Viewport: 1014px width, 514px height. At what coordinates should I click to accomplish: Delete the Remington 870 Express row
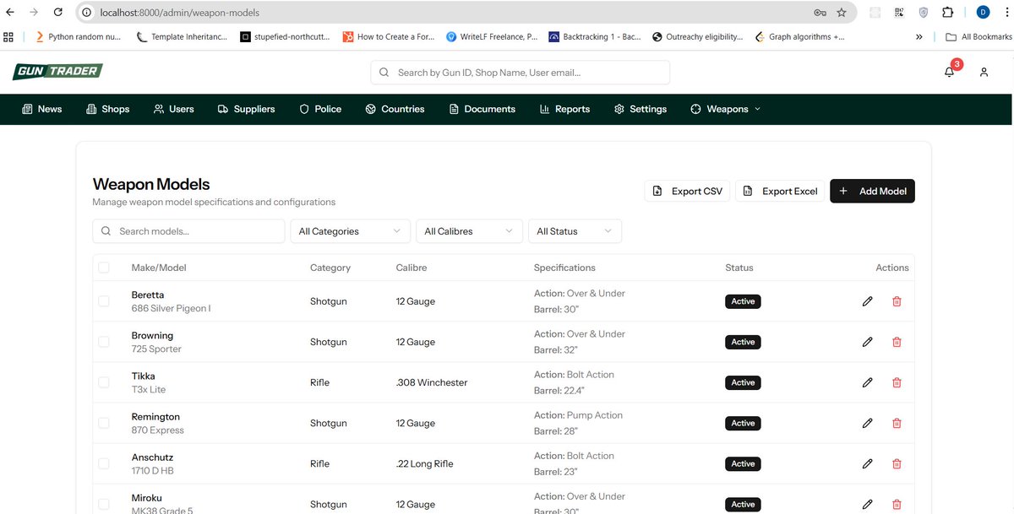coord(897,423)
